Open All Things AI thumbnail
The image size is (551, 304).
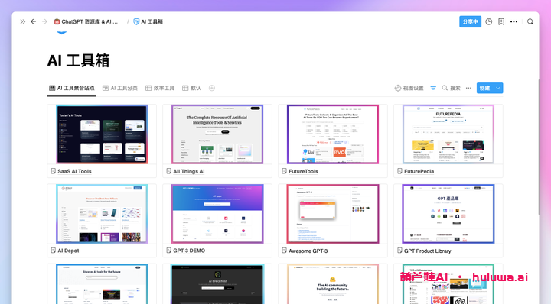pos(217,134)
